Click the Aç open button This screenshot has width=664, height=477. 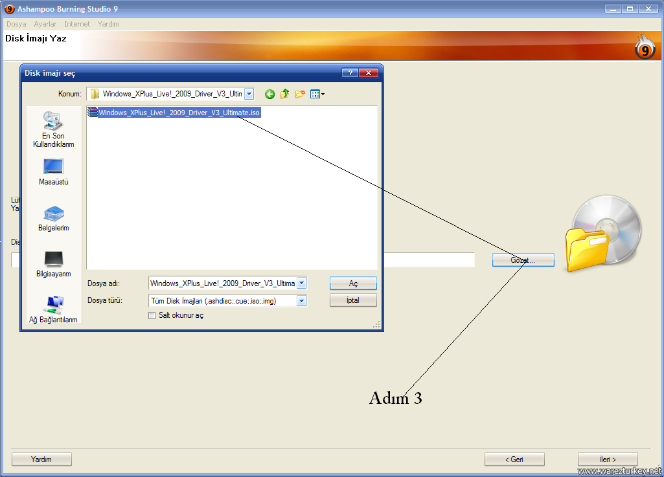coord(353,283)
